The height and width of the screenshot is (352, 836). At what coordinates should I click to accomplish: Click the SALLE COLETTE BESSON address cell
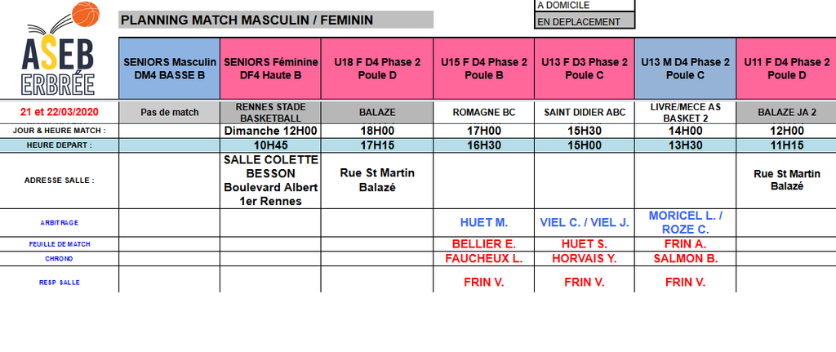click(270, 180)
